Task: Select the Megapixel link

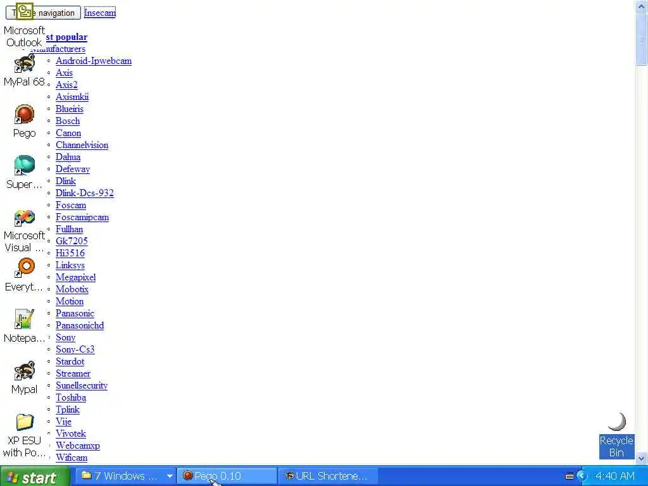Action: coord(76,277)
